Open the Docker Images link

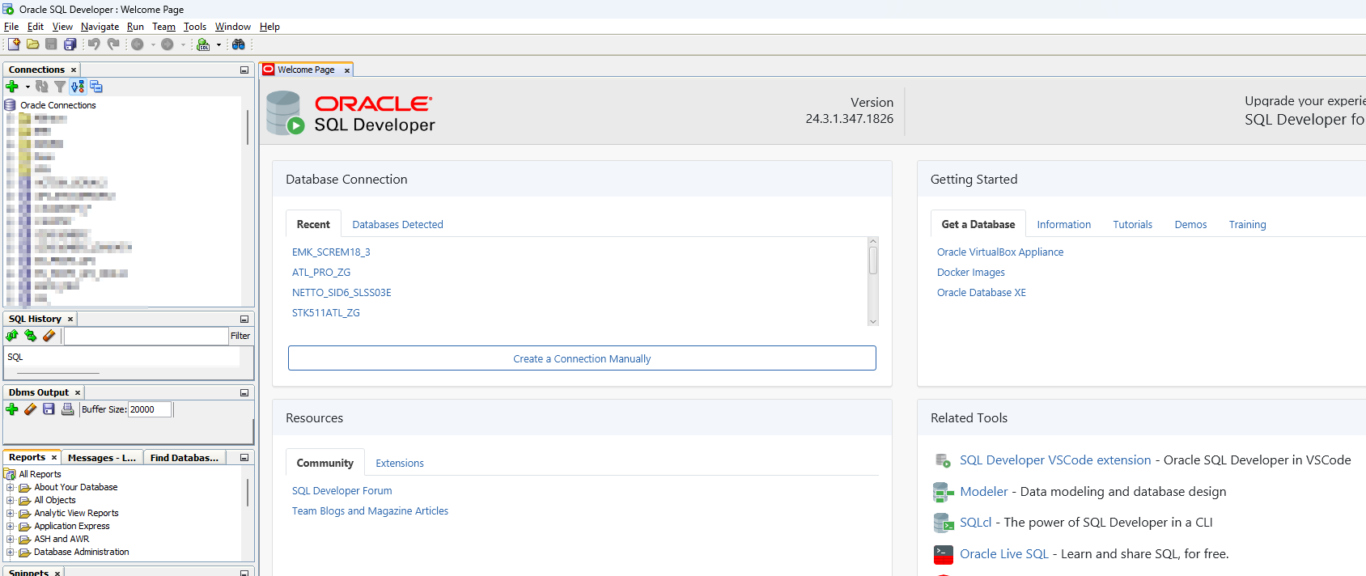tap(971, 273)
